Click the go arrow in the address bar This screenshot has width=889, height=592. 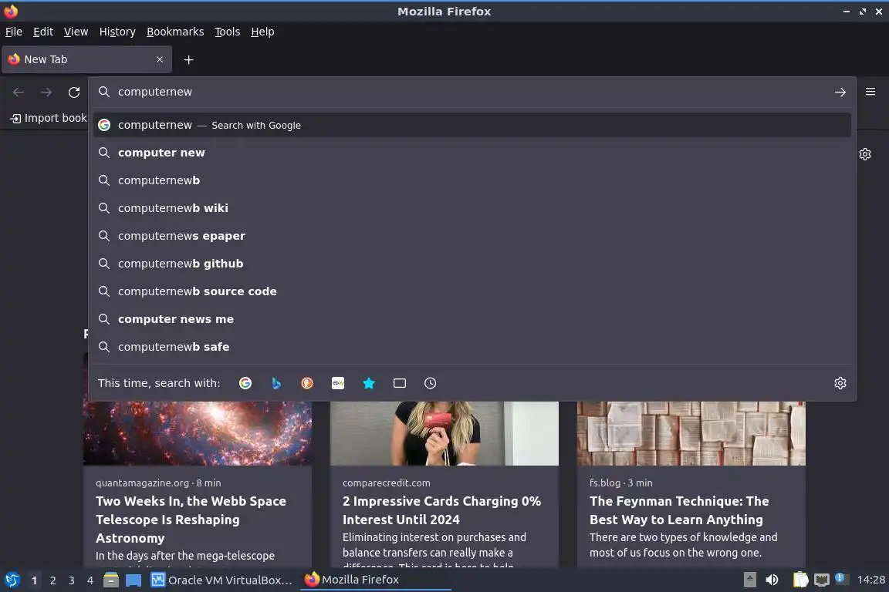[840, 92]
